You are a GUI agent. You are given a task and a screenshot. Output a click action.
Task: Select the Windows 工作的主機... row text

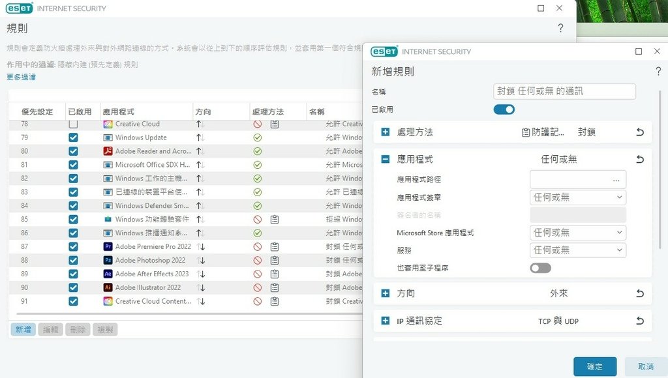point(151,179)
